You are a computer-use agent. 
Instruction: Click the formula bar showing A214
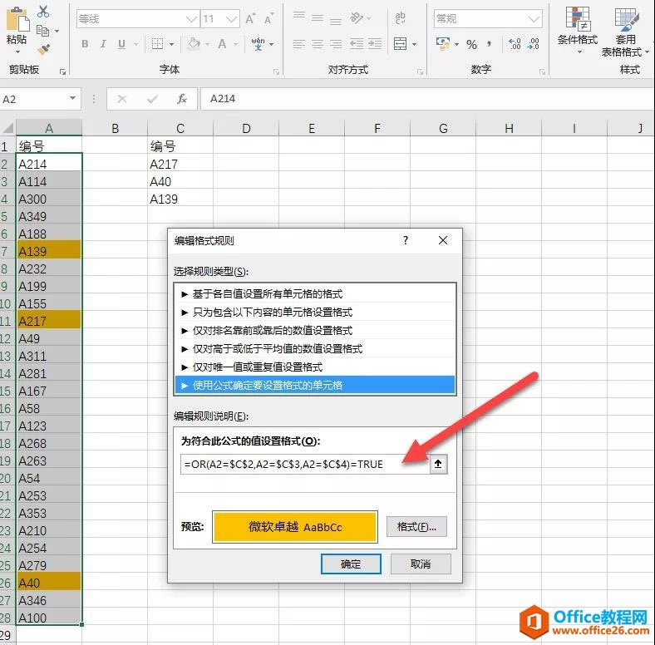click(x=428, y=99)
